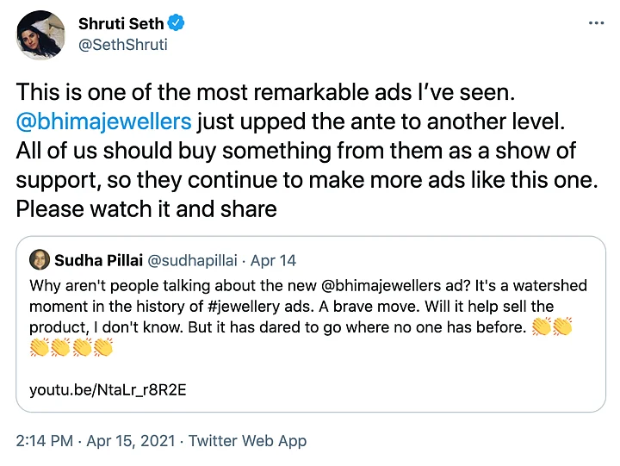This screenshot has width=620, height=466.
Task: Click the blue verified badge
Action: [177, 23]
